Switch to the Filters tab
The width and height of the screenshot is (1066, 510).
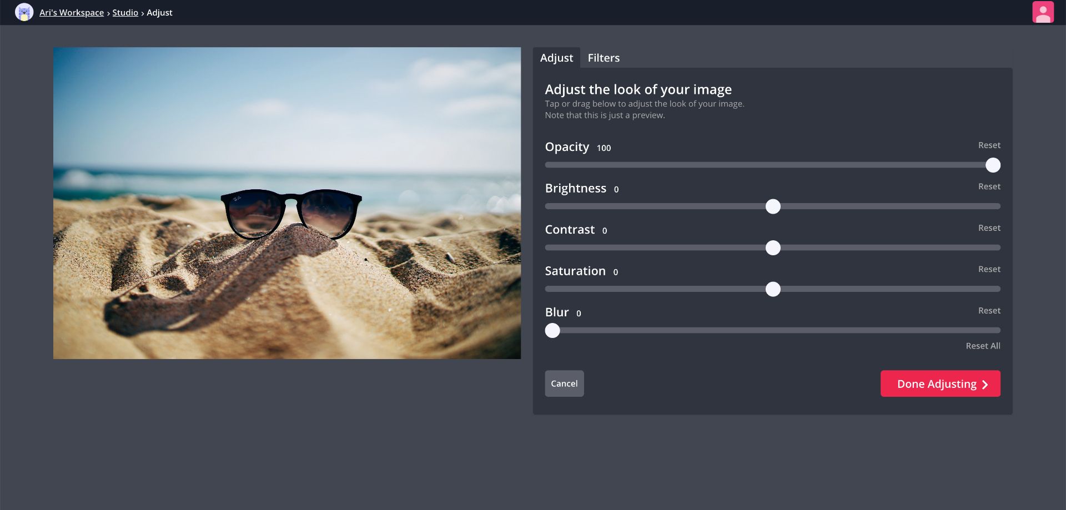point(603,58)
